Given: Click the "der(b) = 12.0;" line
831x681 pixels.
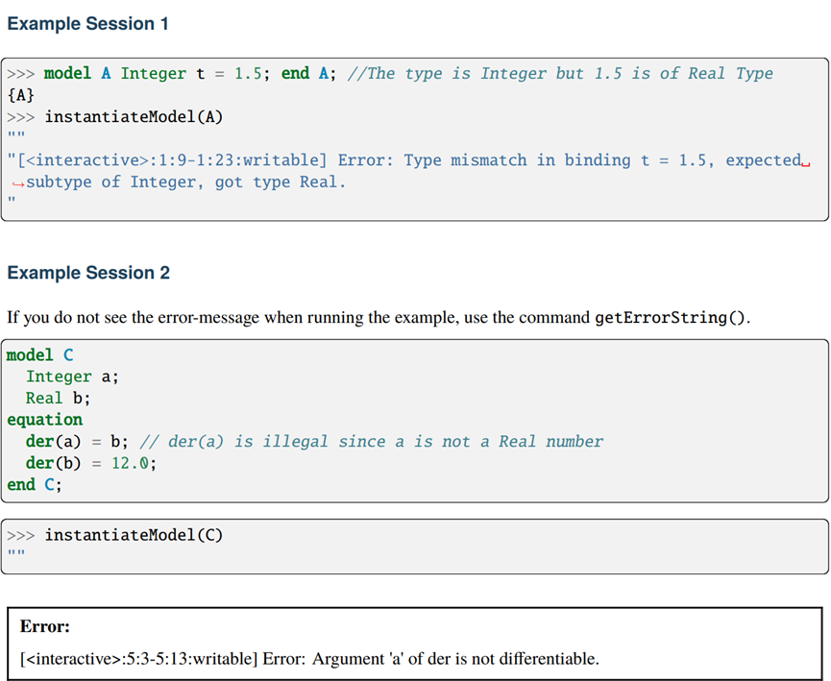Looking at the screenshot, I should point(90,463).
